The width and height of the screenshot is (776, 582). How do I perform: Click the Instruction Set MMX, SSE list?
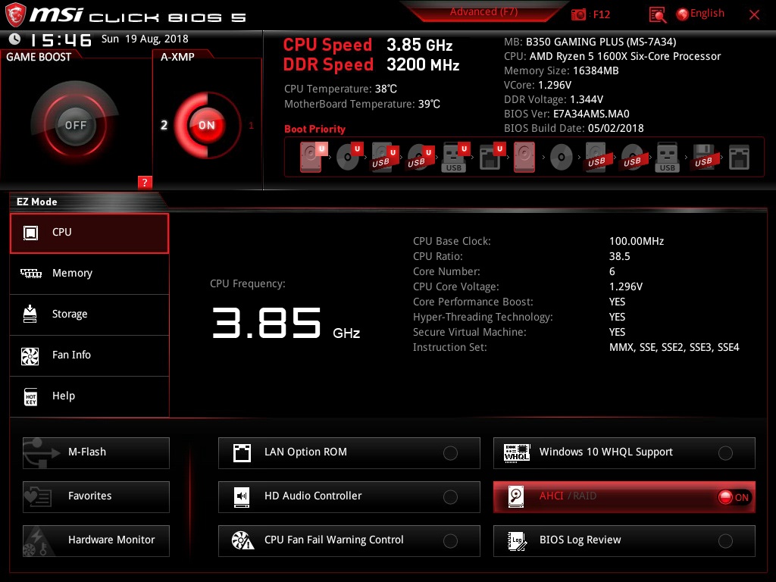674,347
